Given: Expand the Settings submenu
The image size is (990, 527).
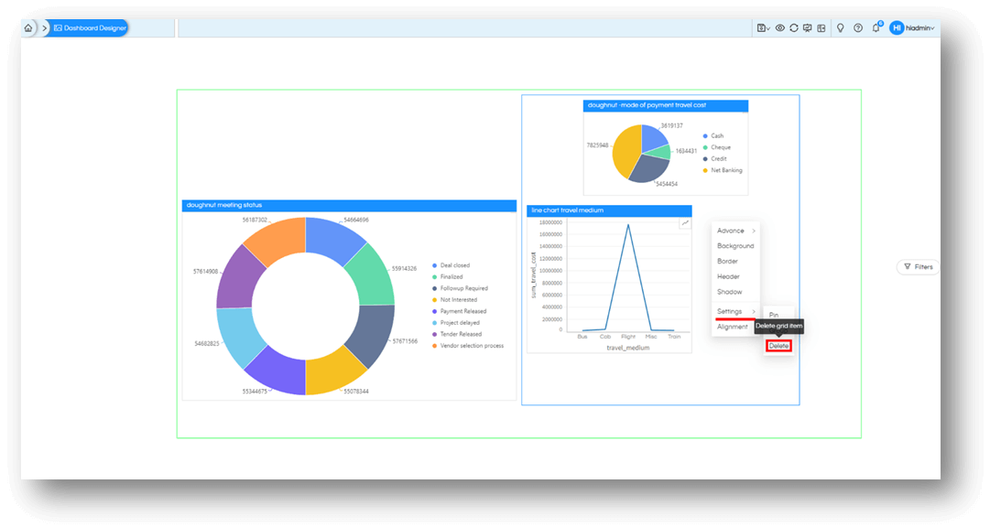Looking at the screenshot, I should pyautogui.click(x=735, y=312).
